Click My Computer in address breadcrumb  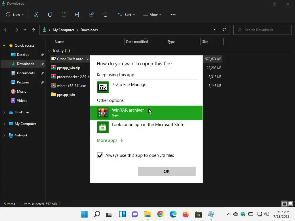click(x=63, y=30)
